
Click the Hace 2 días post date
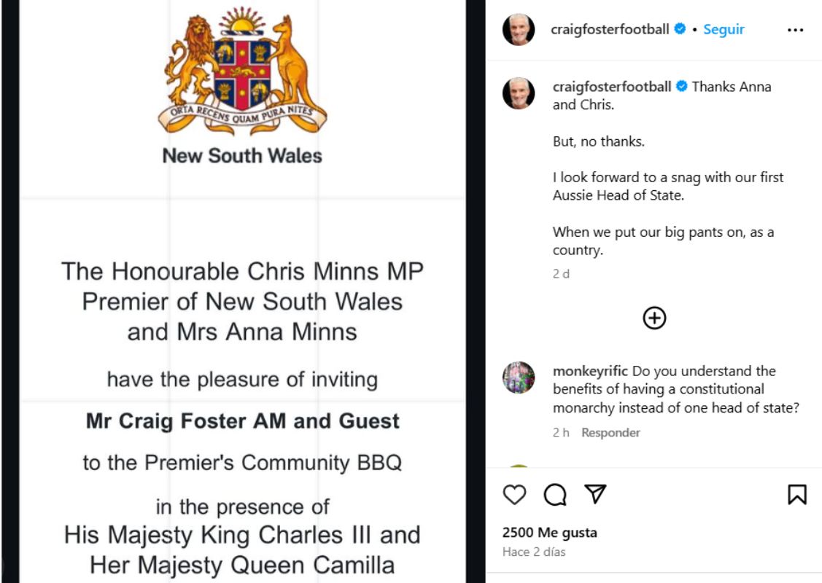click(x=534, y=552)
